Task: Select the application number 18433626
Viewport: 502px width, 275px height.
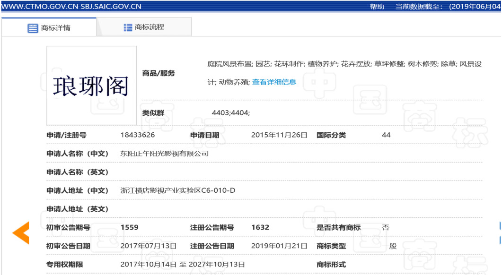Action: (x=138, y=134)
